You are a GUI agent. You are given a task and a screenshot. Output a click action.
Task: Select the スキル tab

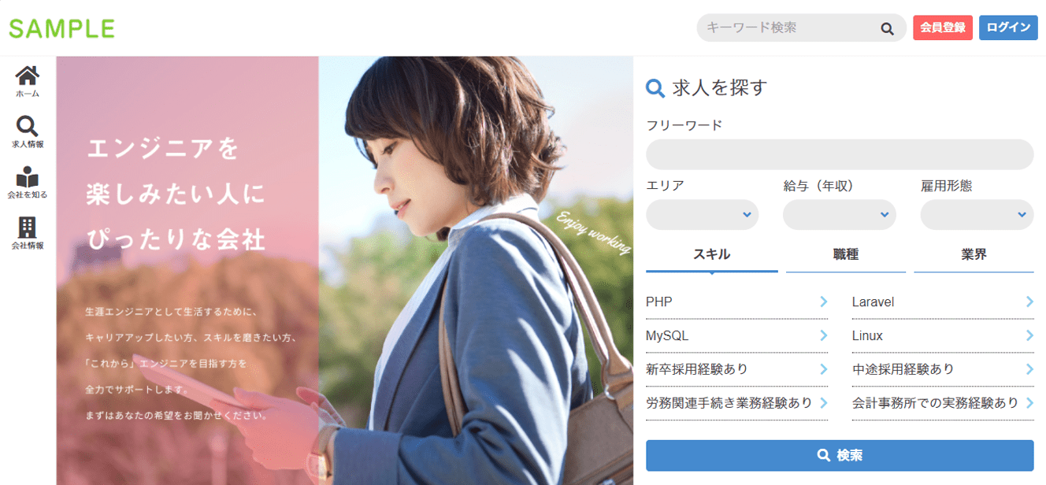tap(712, 255)
